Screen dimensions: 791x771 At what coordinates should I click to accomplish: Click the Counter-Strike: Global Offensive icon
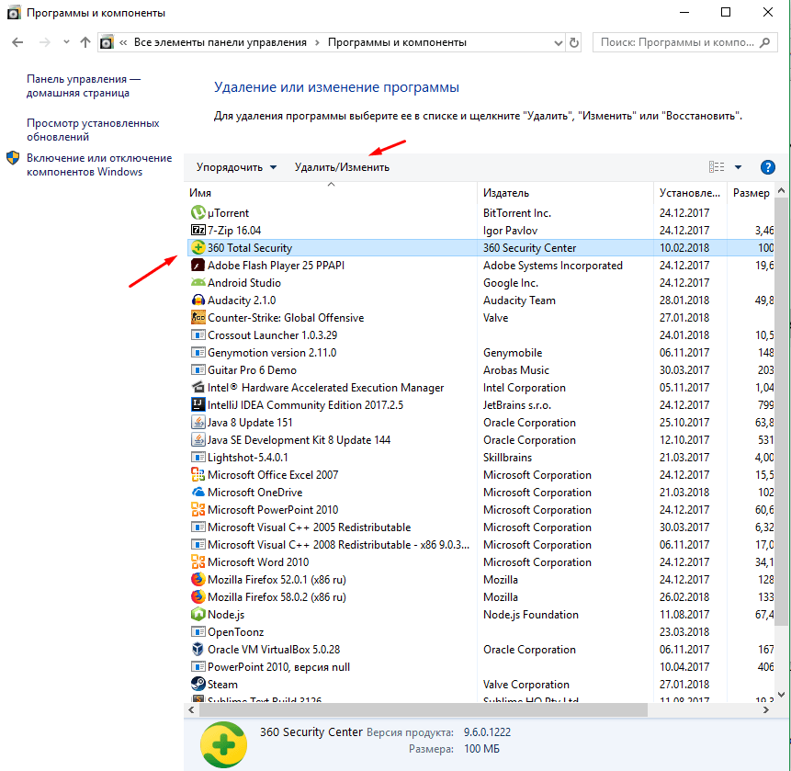(198, 318)
